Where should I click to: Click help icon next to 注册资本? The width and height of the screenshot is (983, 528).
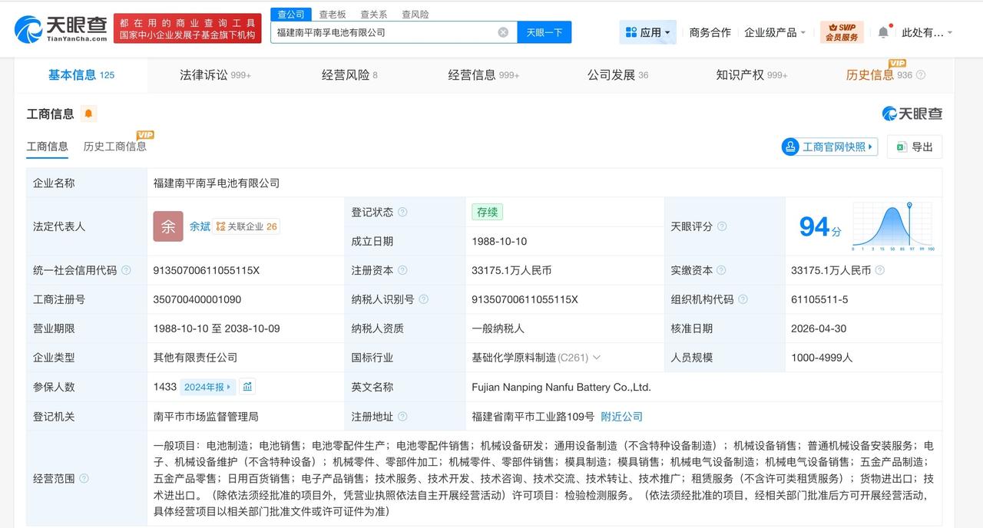point(402,270)
